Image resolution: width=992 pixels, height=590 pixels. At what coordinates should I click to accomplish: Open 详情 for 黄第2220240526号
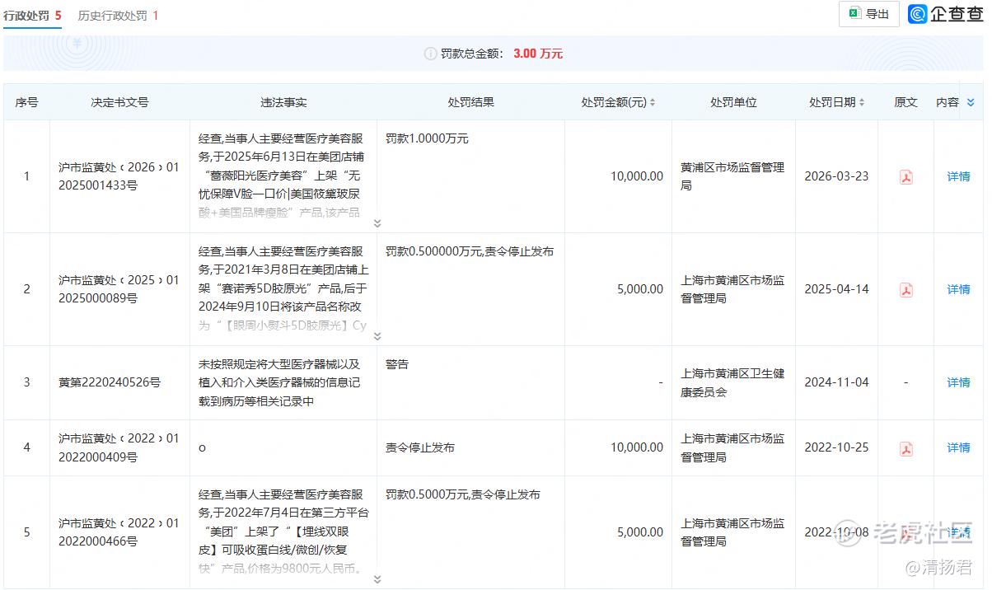pos(958,382)
